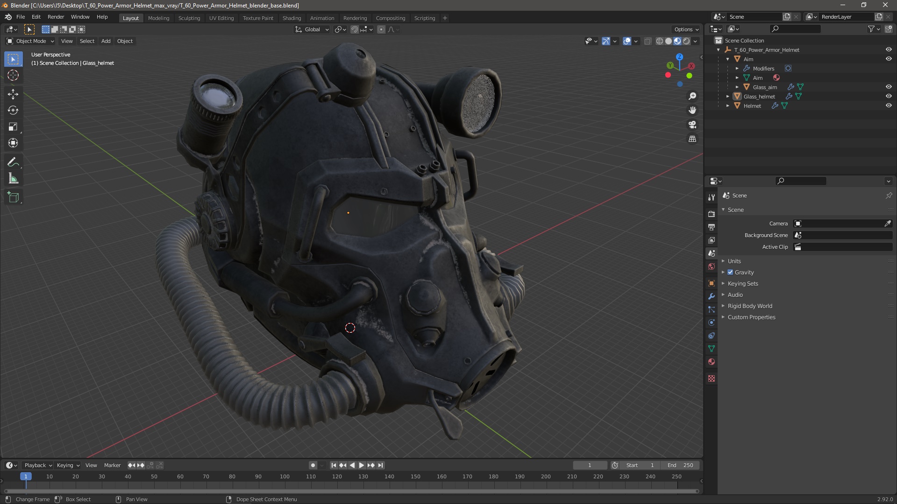Image resolution: width=897 pixels, height=504 pixels.
Task: Open the Tool properties tab
Action: (x=711, y=197)
